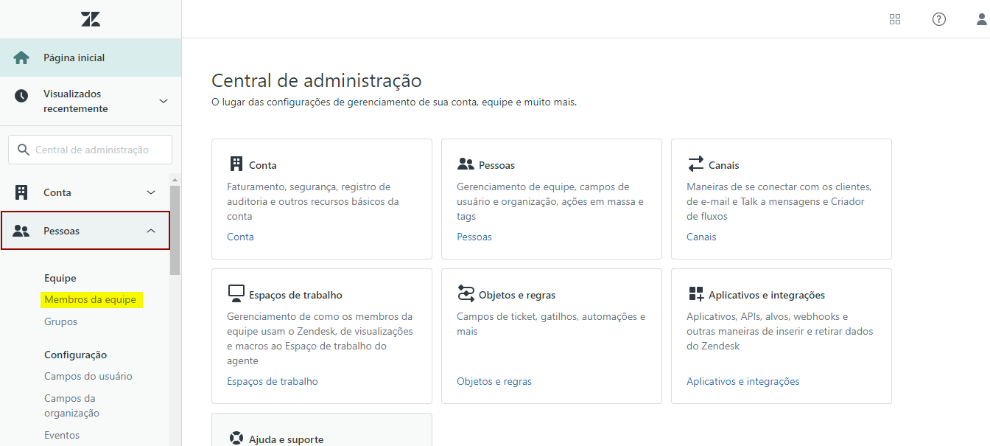Click the clock icon for recently viewed
990x446 pixels.
[x=21, y=96]
